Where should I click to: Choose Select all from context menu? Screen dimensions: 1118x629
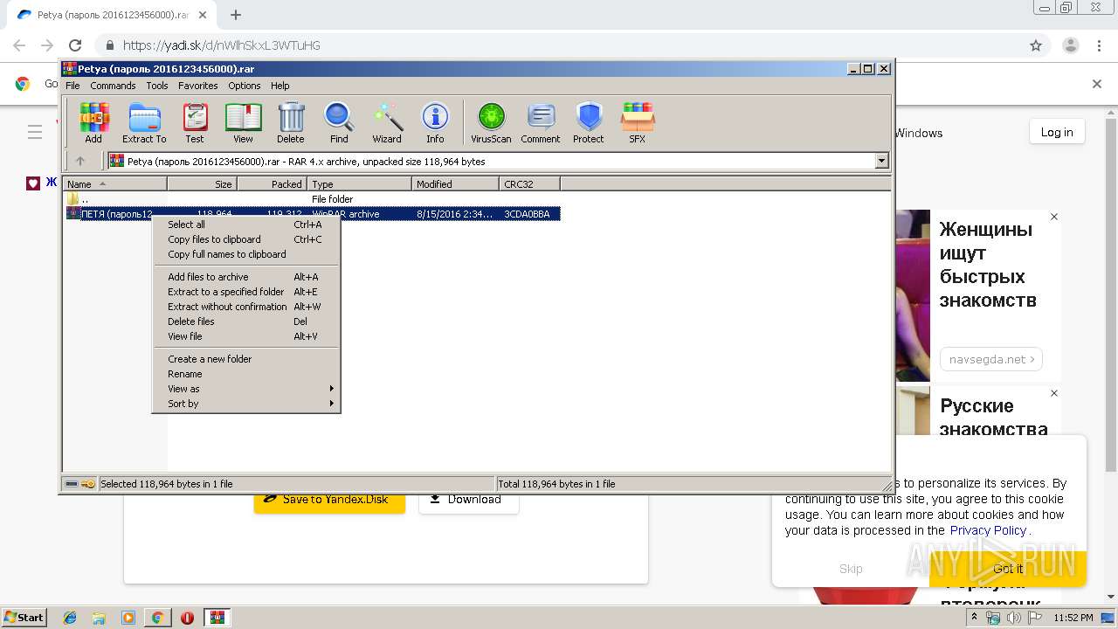[246, 225]
